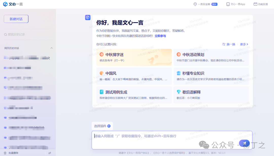Click the 测试用例生成 card title

coord(116,92)
